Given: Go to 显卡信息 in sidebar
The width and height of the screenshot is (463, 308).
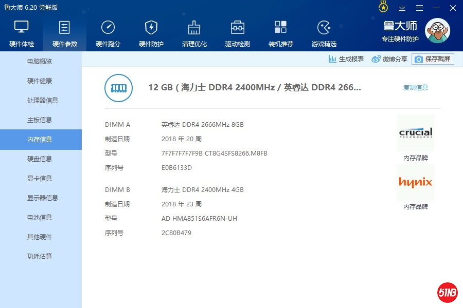Looking at the screenshot, I should 40,179.
